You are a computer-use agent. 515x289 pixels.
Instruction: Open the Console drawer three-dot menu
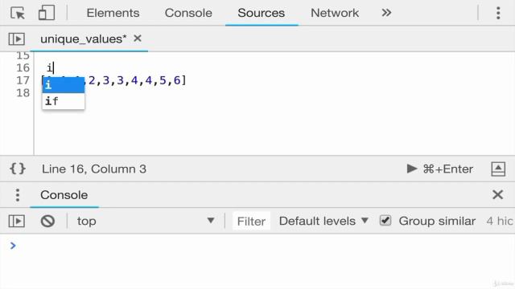click(x=18, y=195)
